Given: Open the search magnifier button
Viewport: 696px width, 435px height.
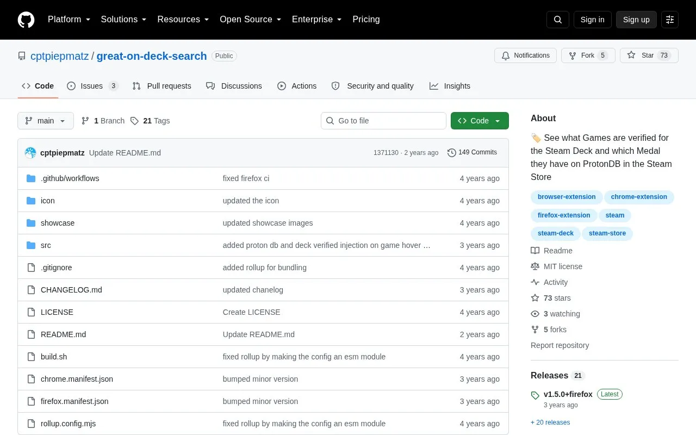Looking at the screenshot, I should tap(558, 20).
